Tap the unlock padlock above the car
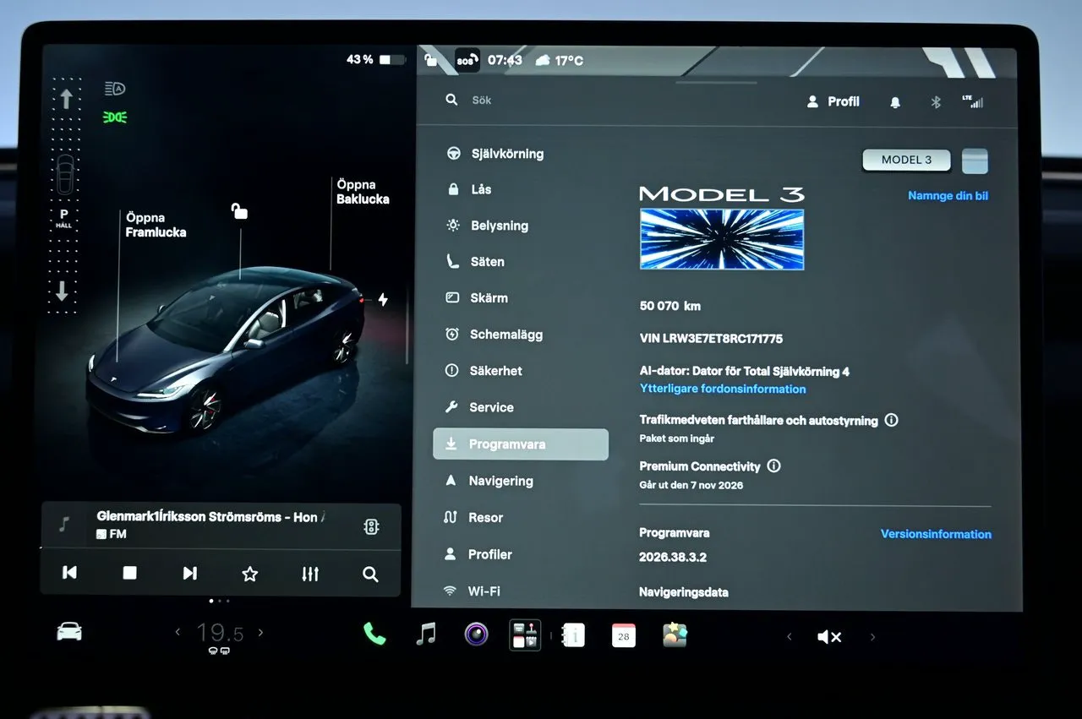Screen dimensions: 1082x719 (x=239, y=210)
